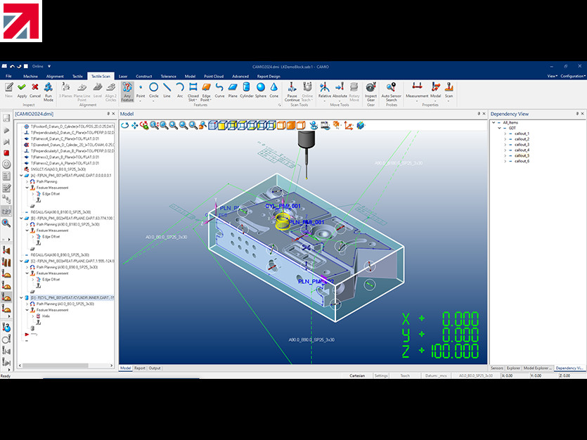Open the Relative move dropdown
The image size is (587, 440).
tap(325, 101)
